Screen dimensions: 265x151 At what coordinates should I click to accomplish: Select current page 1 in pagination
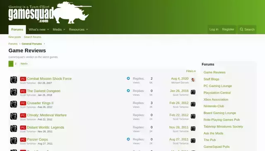click(11, 64)
